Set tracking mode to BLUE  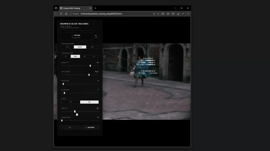80,47
